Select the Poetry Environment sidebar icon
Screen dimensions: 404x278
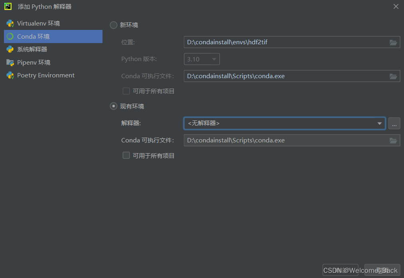click(10, 75)
